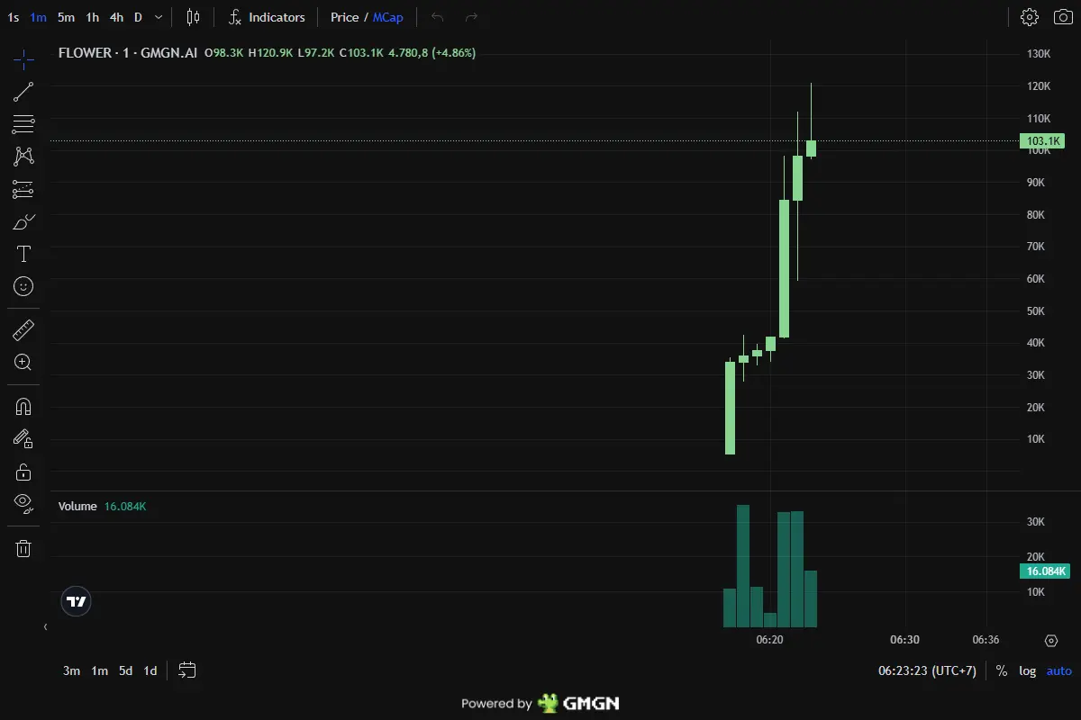Viewport: 1081px width, 720px height.
Task: Open the Fibonacci retracement tool
Action: (x=23, y=124)
